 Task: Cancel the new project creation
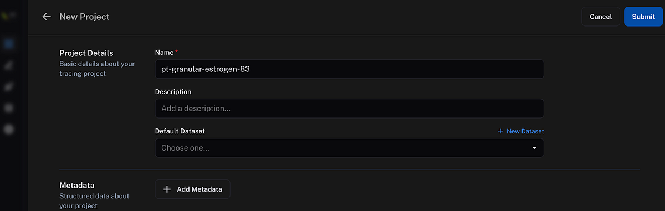[x=601, y=17]
